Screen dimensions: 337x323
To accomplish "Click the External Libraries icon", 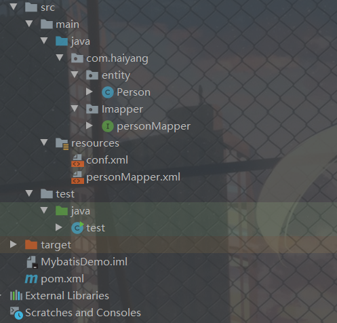I will coord(16,296).
